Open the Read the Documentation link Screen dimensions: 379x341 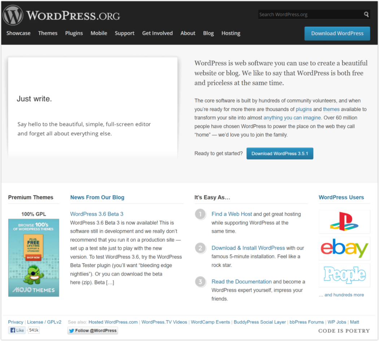tap(241, 282)
